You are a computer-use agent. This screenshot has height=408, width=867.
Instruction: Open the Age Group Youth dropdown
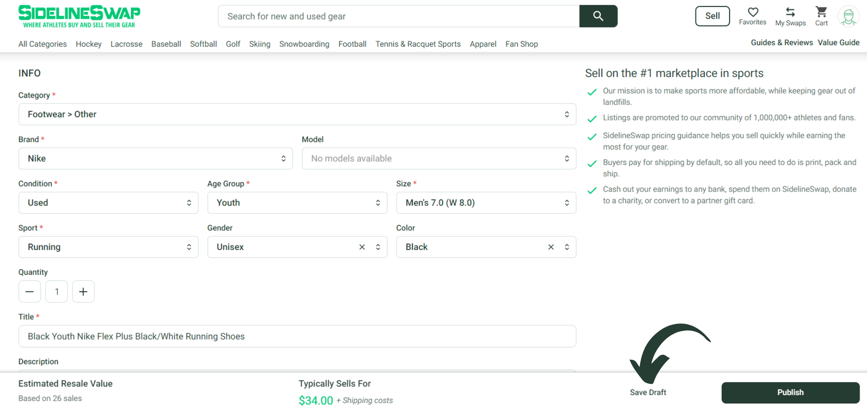(297, 203)
